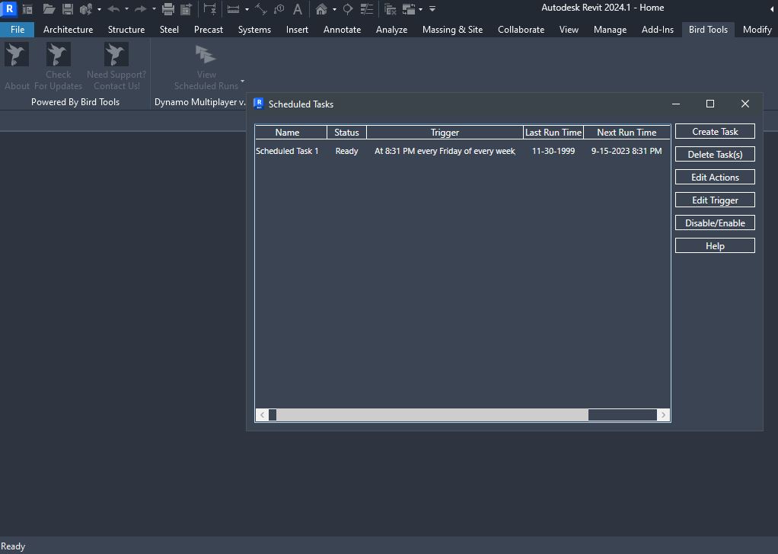Click the About hummingbird icon
The image size is (778, 554).
17,54
